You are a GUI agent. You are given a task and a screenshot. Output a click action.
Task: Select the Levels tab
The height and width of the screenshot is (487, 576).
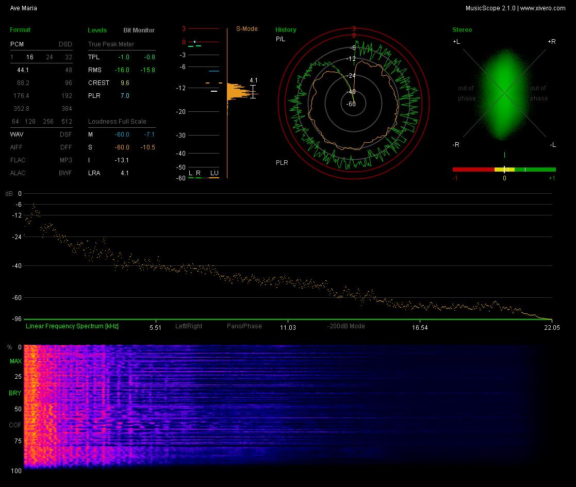point(97,30)
